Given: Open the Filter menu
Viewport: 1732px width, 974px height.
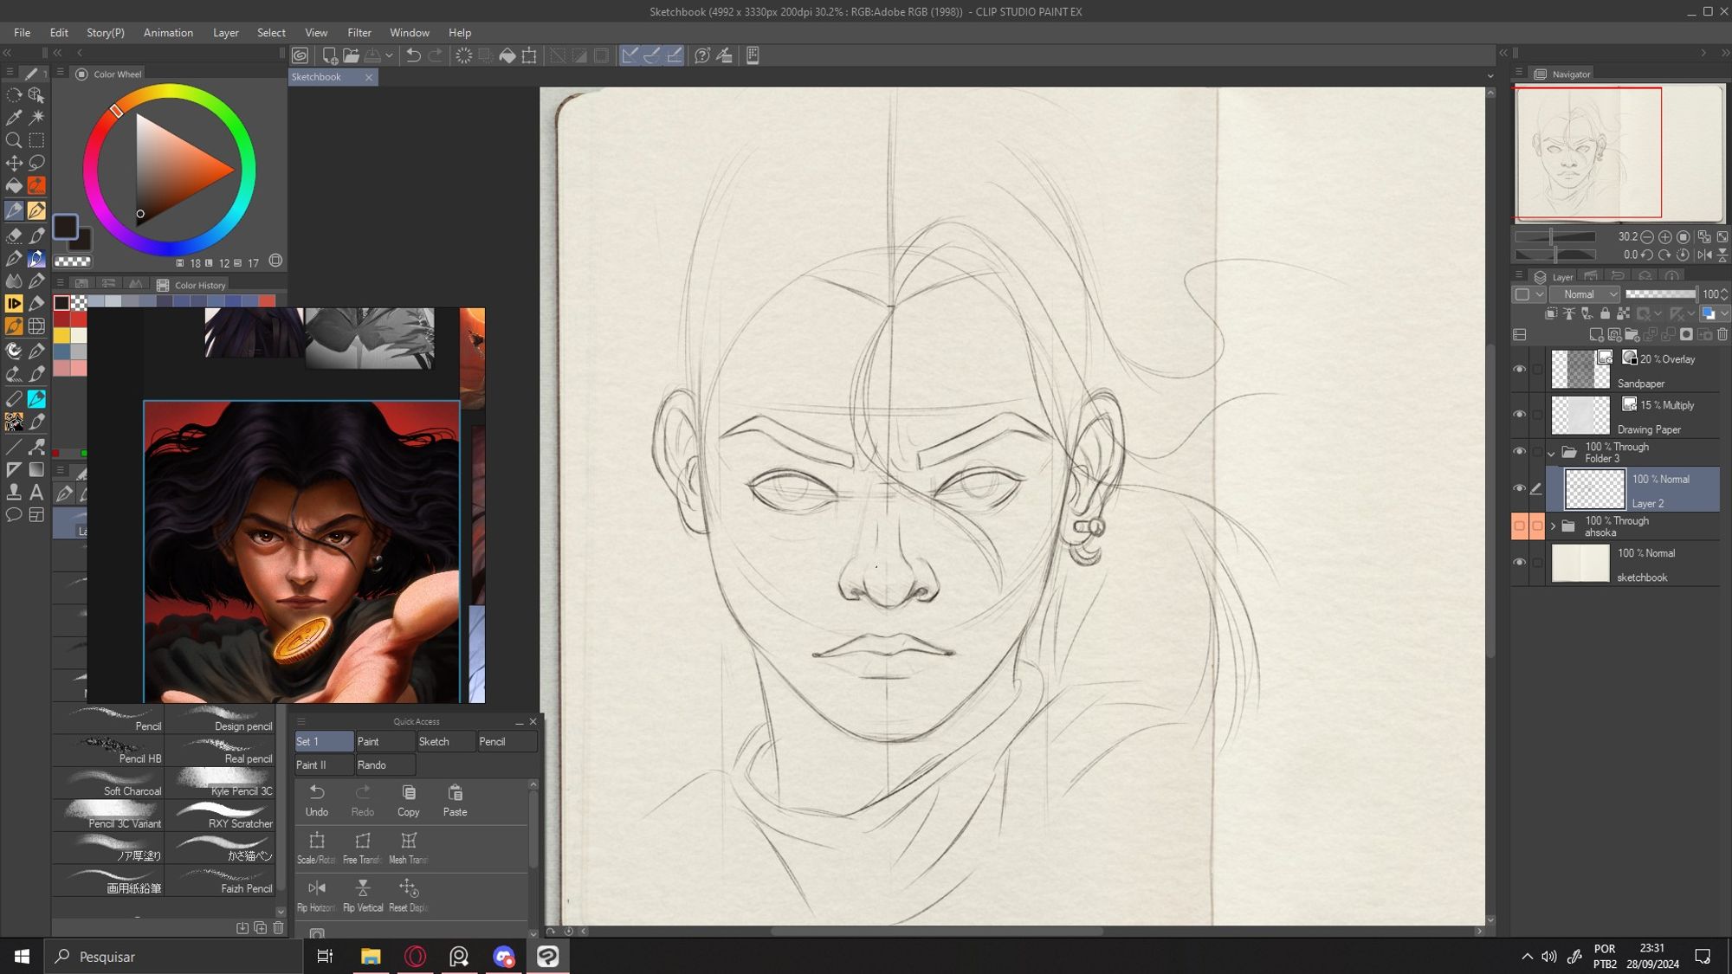Looking at the screenshot, I should (x=357, y=32).
